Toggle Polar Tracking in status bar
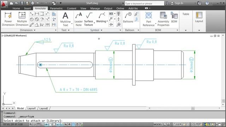 46,125
